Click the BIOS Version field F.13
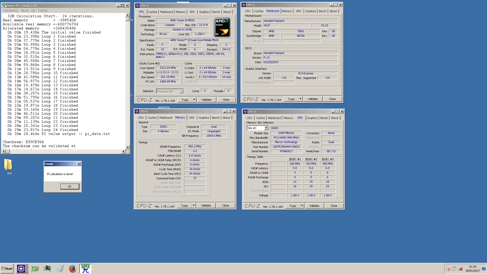 (x=300, y=58)
